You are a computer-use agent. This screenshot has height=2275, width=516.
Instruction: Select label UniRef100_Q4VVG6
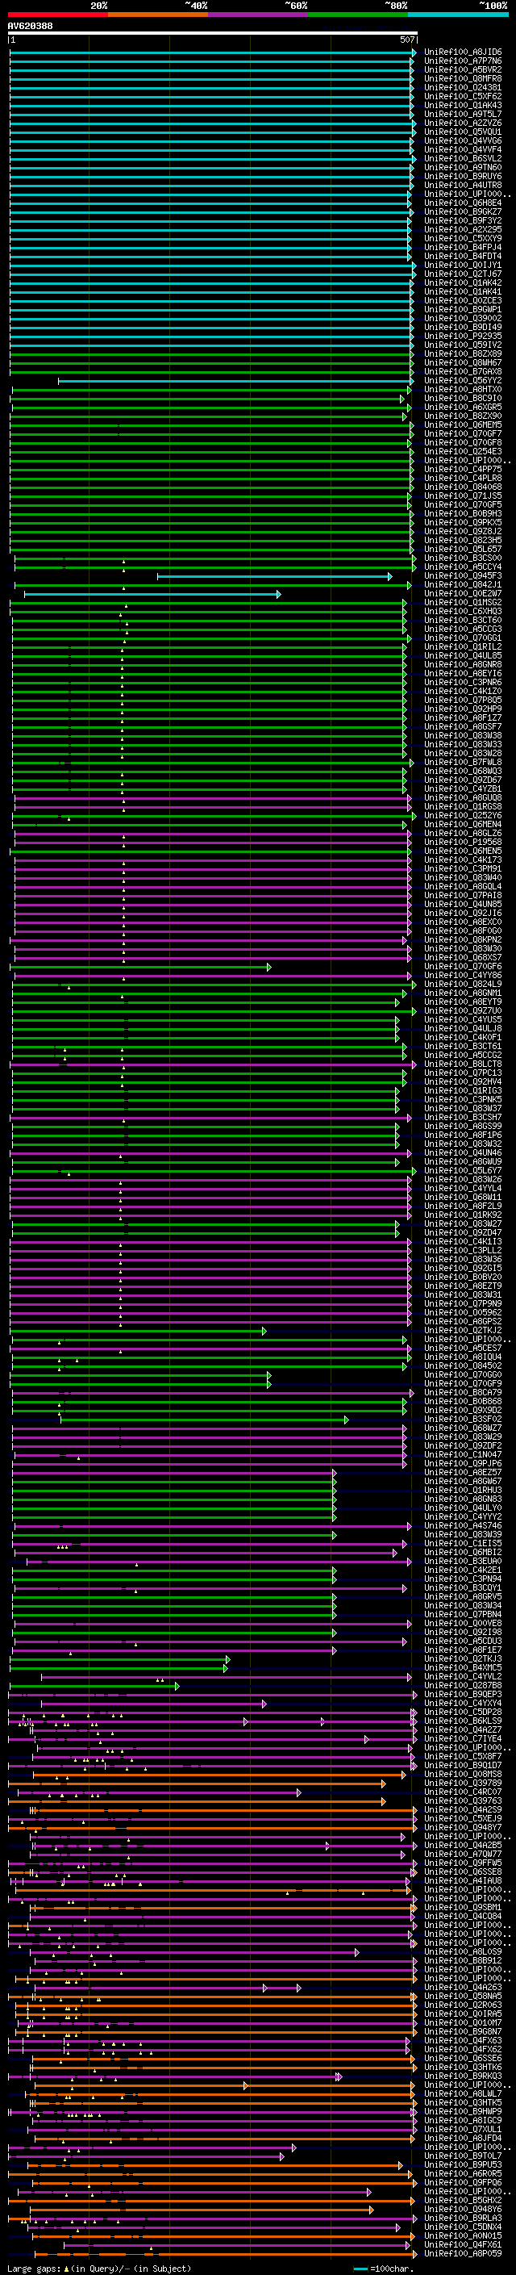click(463, 140)
